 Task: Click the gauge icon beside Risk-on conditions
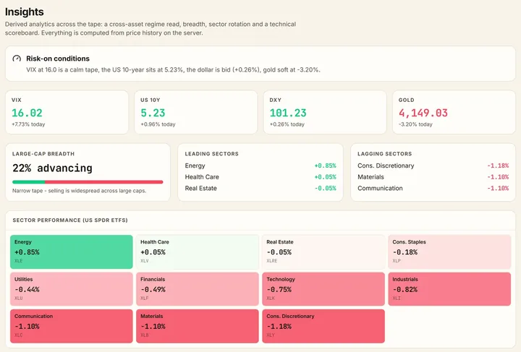17,59
